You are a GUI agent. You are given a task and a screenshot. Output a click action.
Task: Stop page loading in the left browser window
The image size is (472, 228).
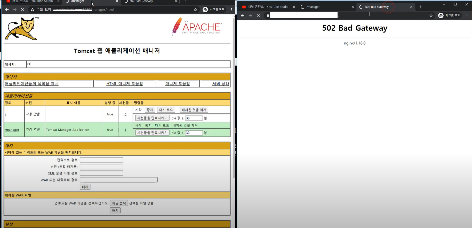tap(22, 10)
